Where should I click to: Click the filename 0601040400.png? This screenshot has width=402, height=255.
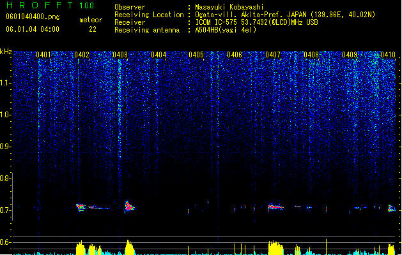(x=33, y=17)
